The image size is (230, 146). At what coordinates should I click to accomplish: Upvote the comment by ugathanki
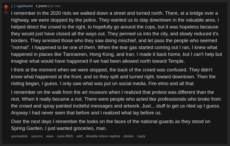pos(6,7)
